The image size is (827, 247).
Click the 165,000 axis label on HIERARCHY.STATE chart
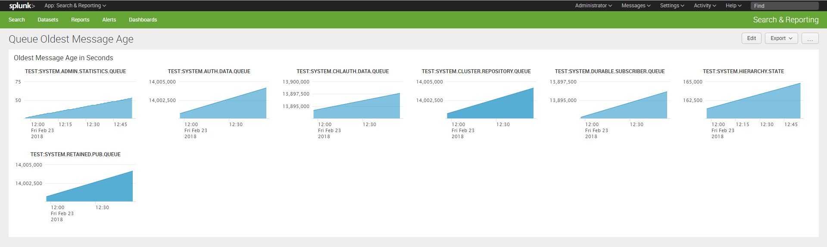point(693,82)
